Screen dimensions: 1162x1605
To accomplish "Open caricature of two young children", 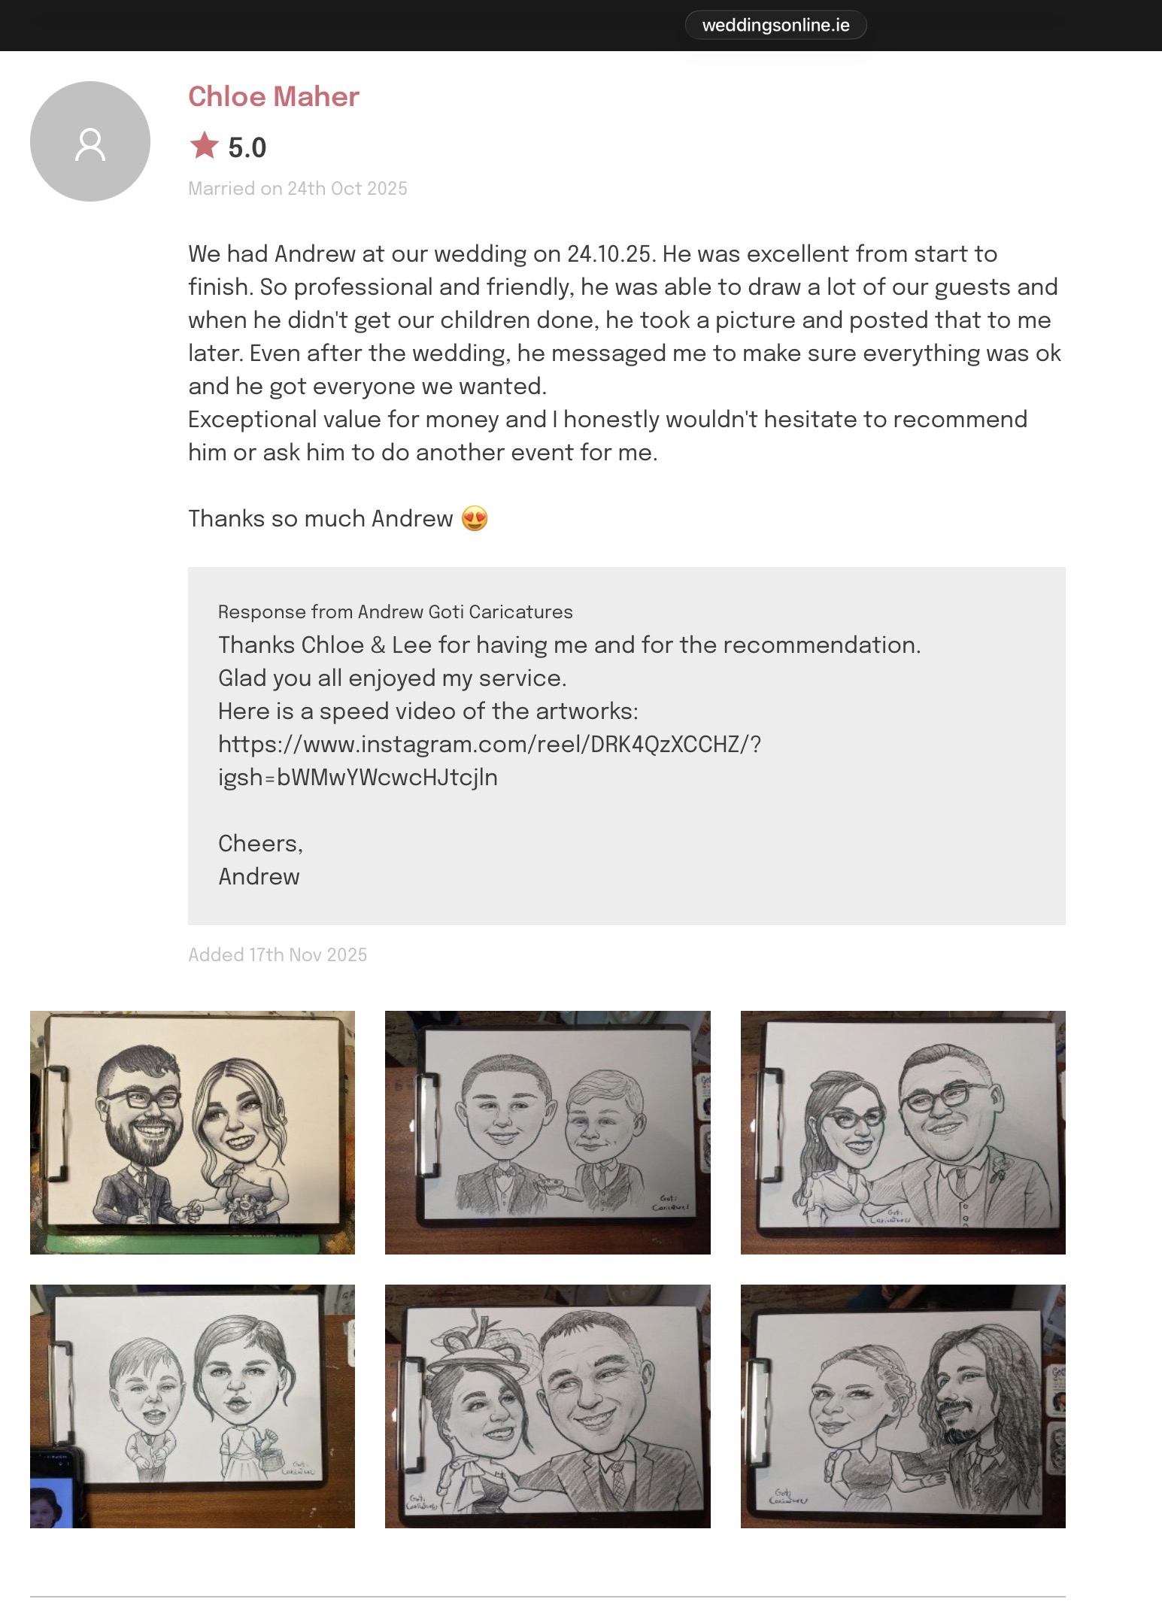I will (193, 1406).
